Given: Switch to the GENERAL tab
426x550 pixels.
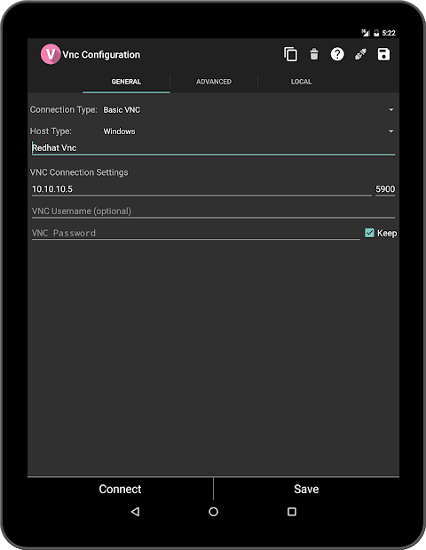Looking at the screenshot, I should (126, 82).
